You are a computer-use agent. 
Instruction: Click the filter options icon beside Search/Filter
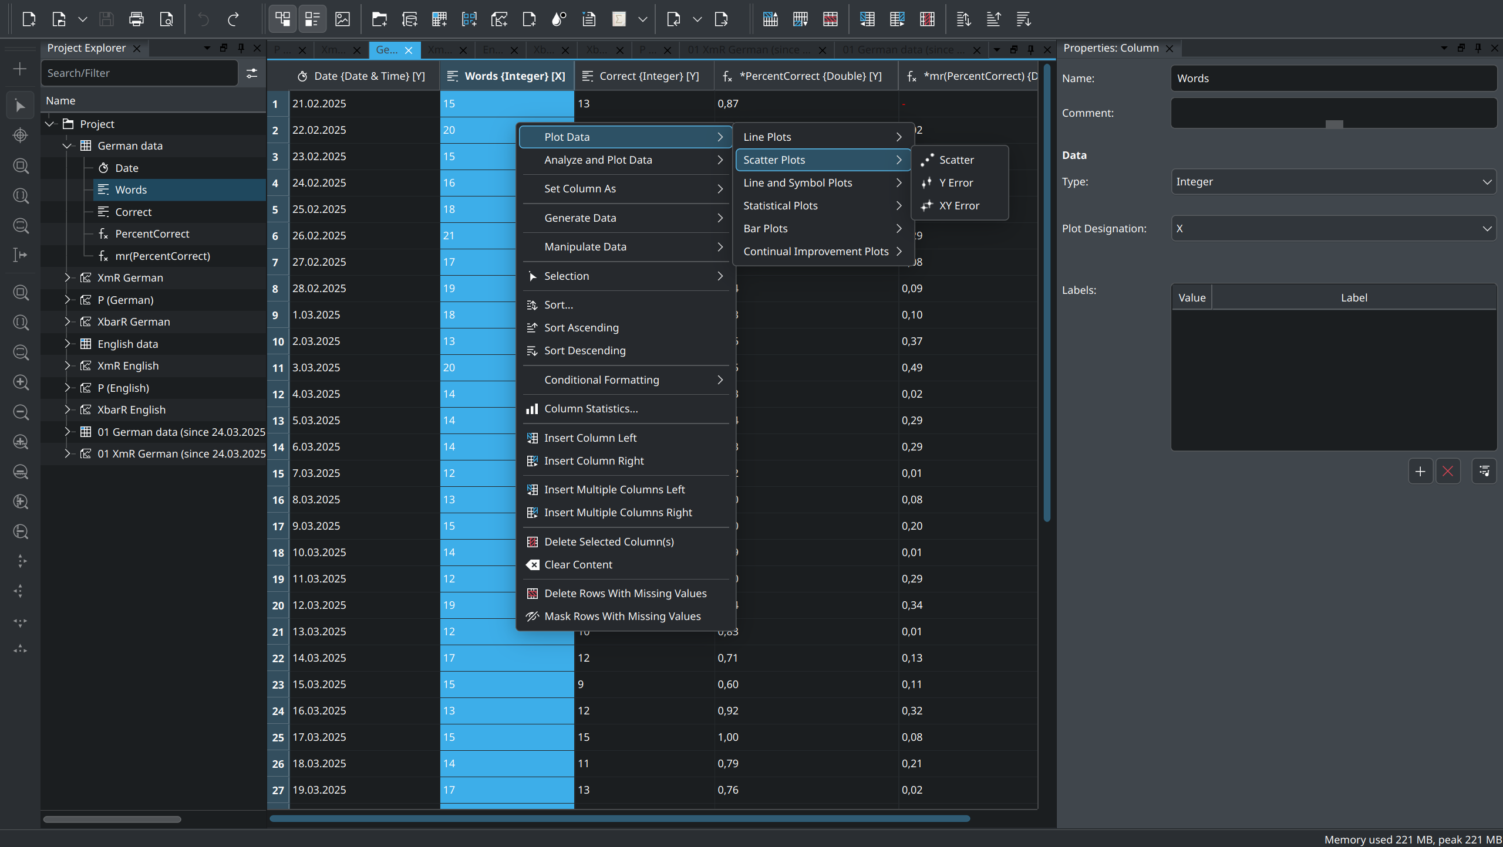tap(252, 73)
